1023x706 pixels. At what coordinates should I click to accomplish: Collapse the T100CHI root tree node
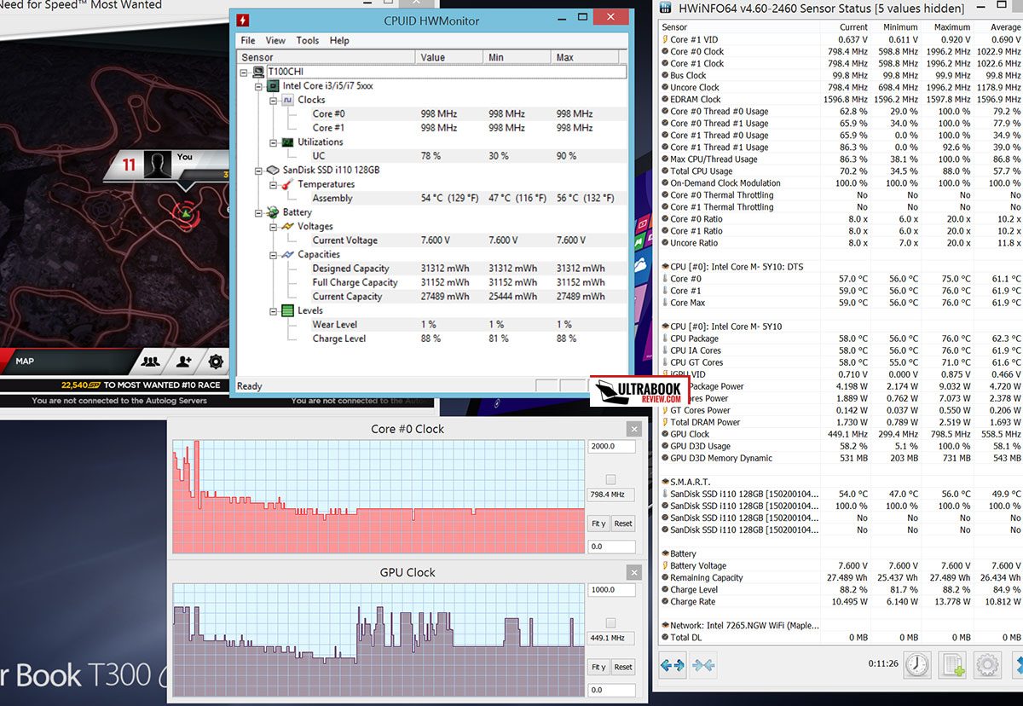pos(246,72)
